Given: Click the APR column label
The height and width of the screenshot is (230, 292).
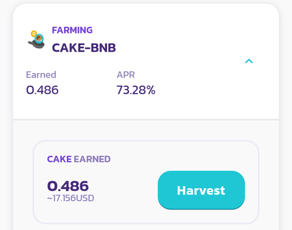Looking at the screenshot, I should pyautogui.click(x=126, y=75).
